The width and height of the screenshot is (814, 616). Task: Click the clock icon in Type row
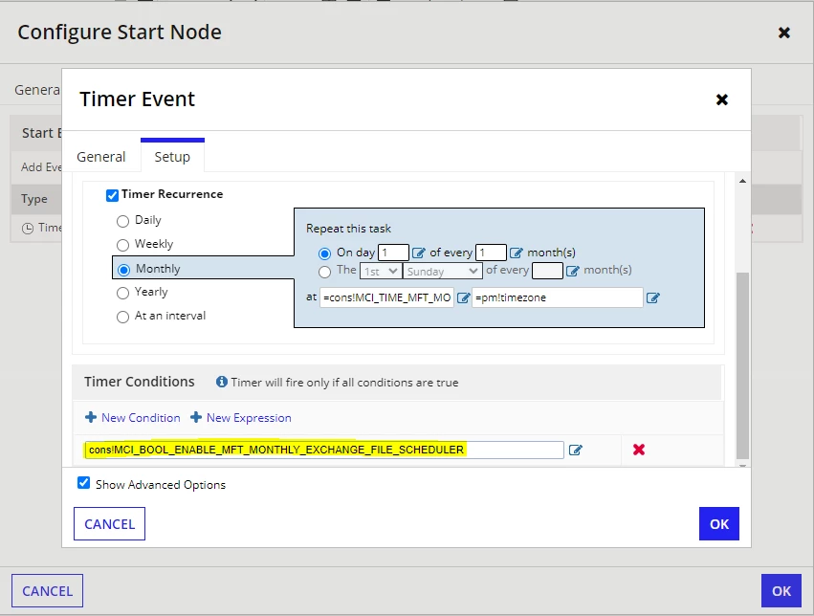(x=28, y=228)
